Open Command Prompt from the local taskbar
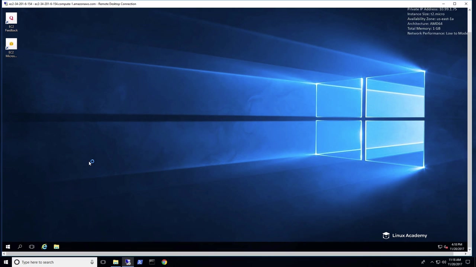 click(x=152, y=262)
